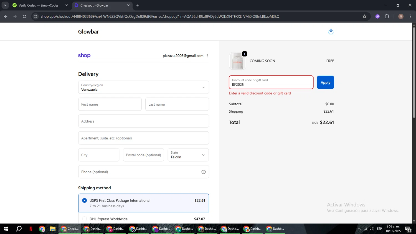Reload the page with the refresh icon
The image size is (416, 234).
pyautogui.click(x=24, y=16)
